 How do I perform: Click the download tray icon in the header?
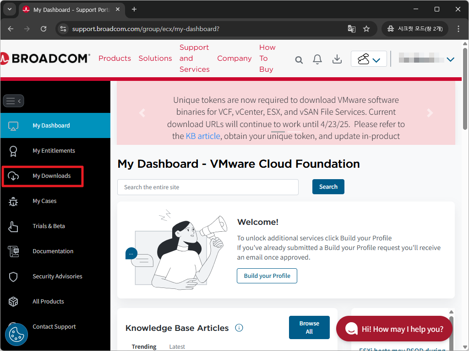point(337,59)
